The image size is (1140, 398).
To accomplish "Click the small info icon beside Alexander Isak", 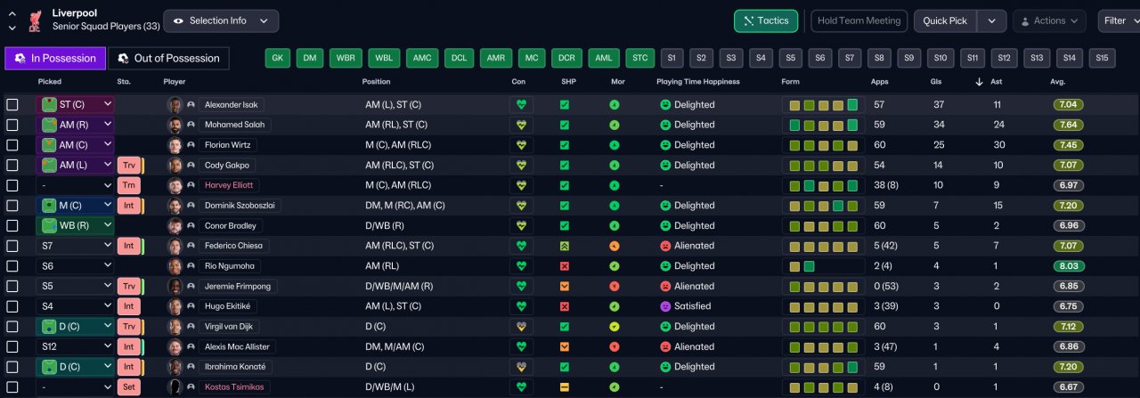I will pos(191,104).
